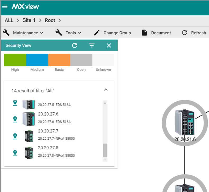
Task: Refresh the topology with Refresh button
Action: click(194, 33)
